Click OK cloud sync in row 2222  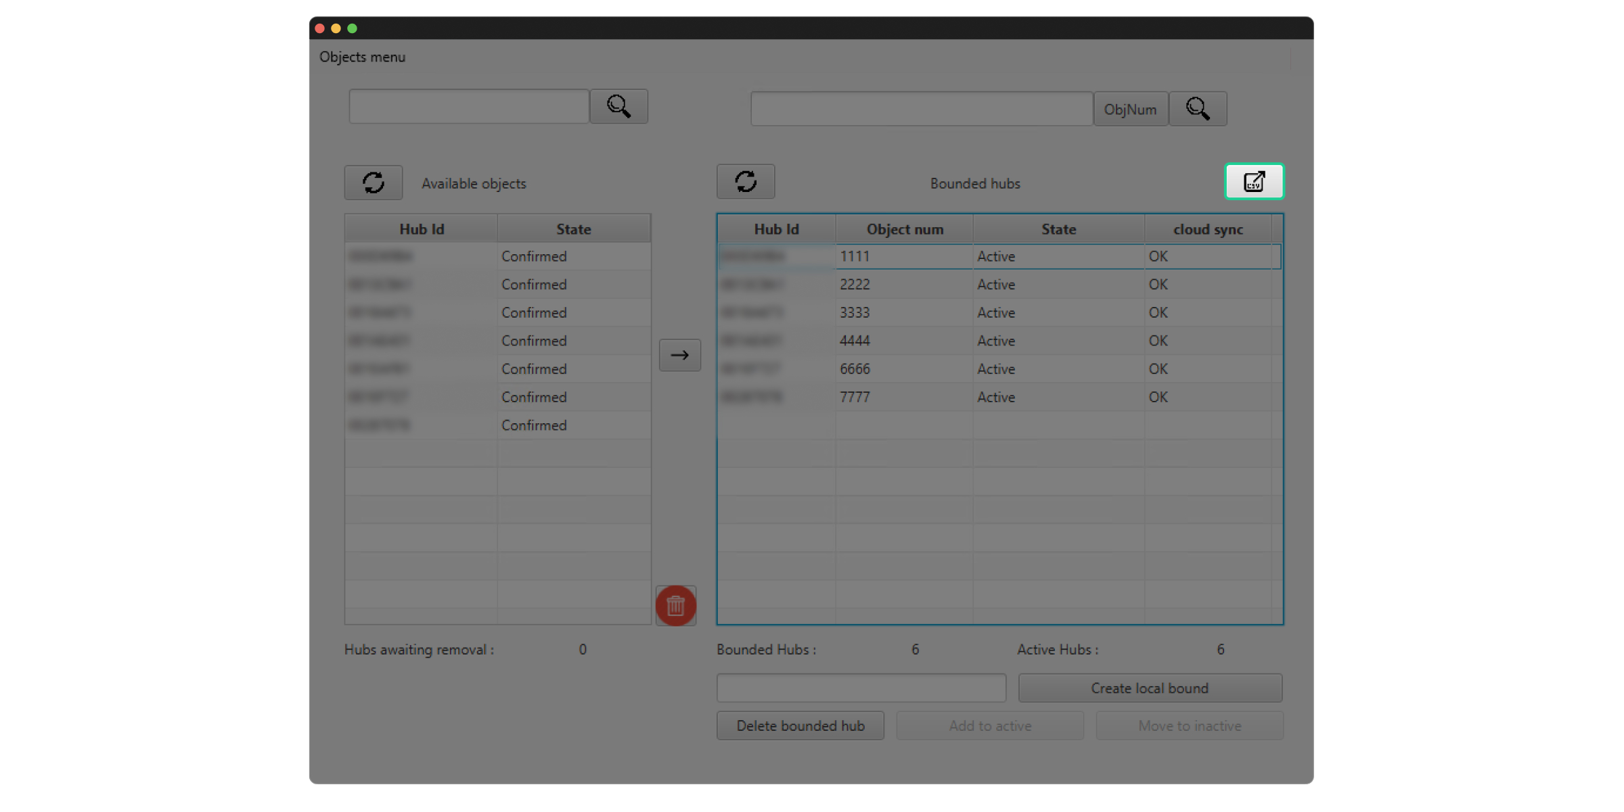pyautogui.click(x=1158, y=285)
